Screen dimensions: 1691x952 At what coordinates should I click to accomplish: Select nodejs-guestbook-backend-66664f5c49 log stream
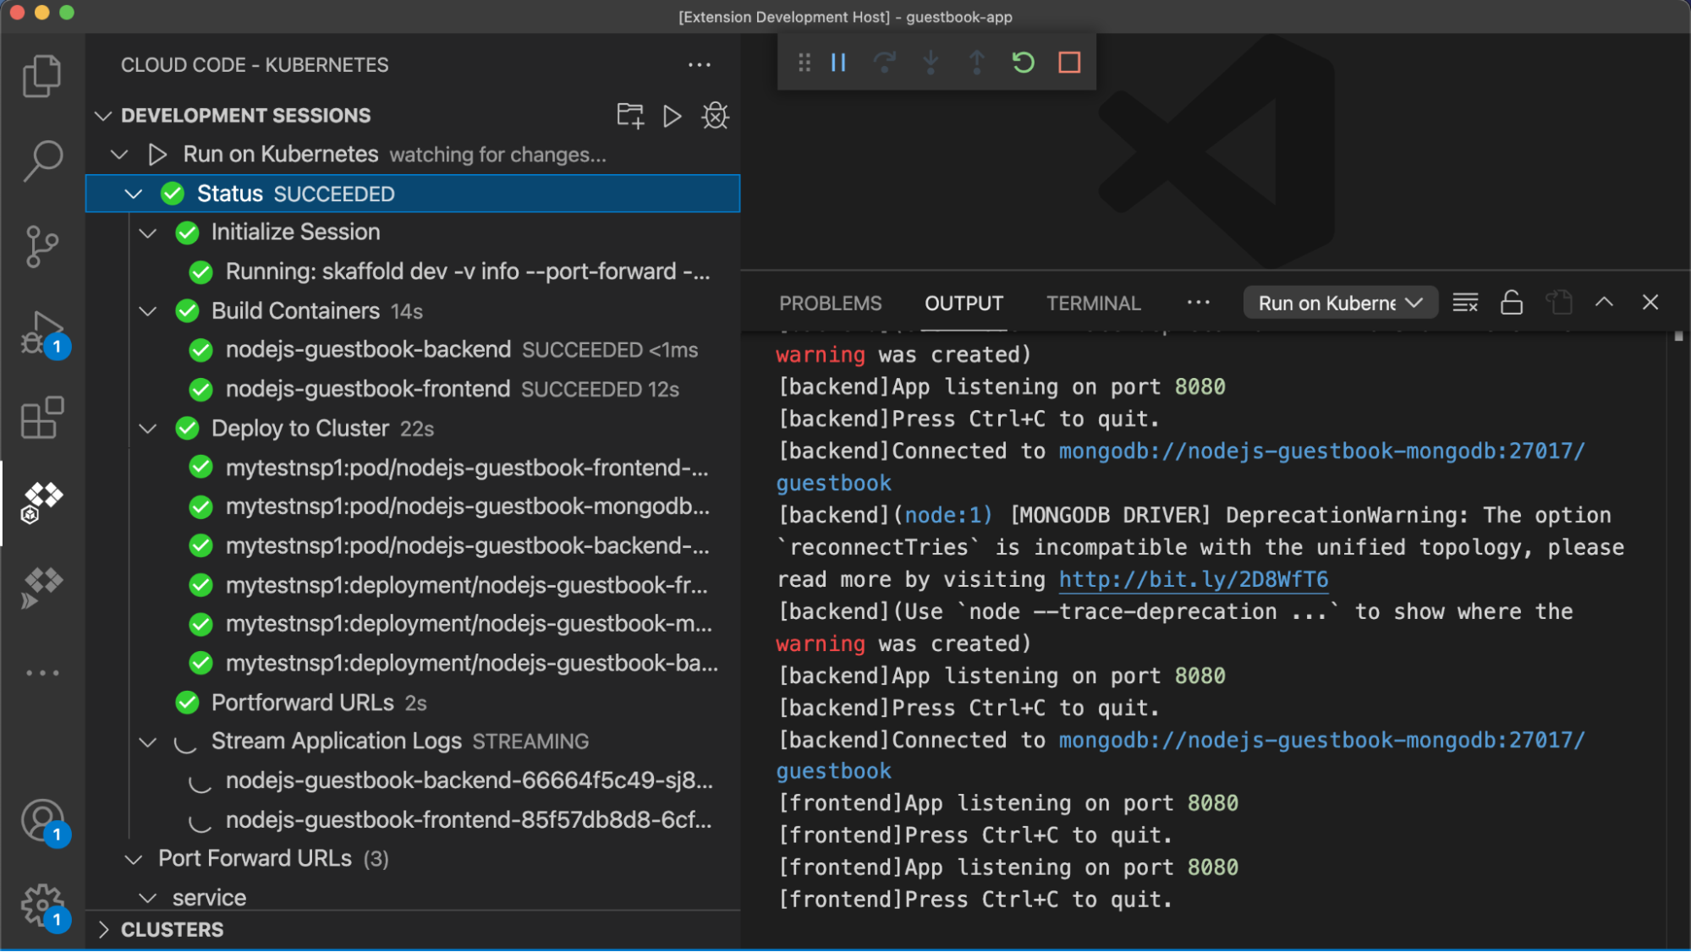413,780
